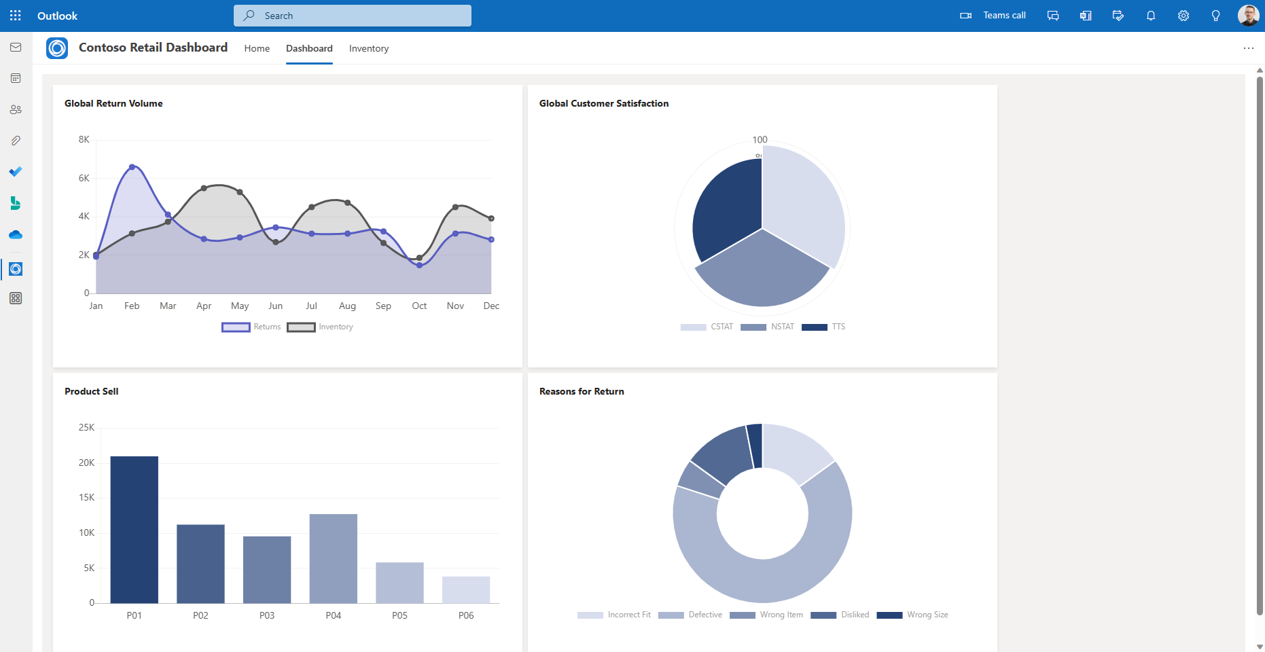The image size is (1265, 652).
Task: Open Calendar from the left sidebar
Action: (16, 78)
